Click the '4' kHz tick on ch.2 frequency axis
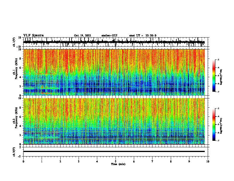The image size is (234, 181). pos(21,126)
